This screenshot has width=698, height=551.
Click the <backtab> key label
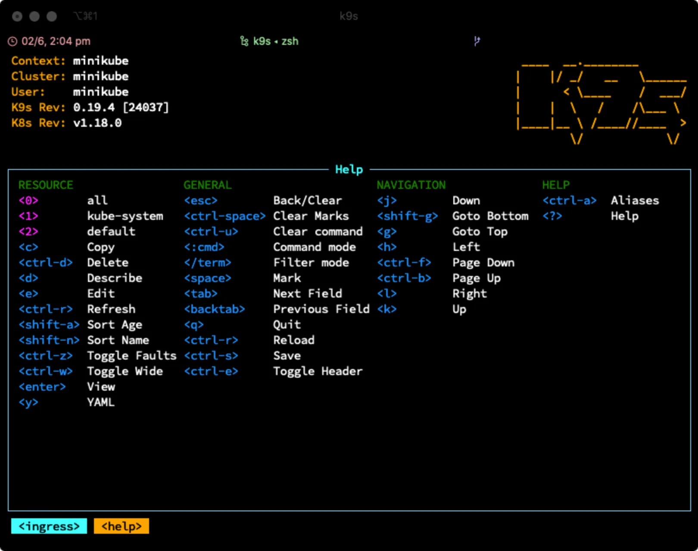(215, 309)
